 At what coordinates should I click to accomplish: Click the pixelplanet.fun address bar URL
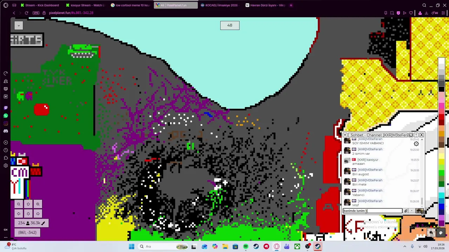pyautogui.click(x=71, y=13)
